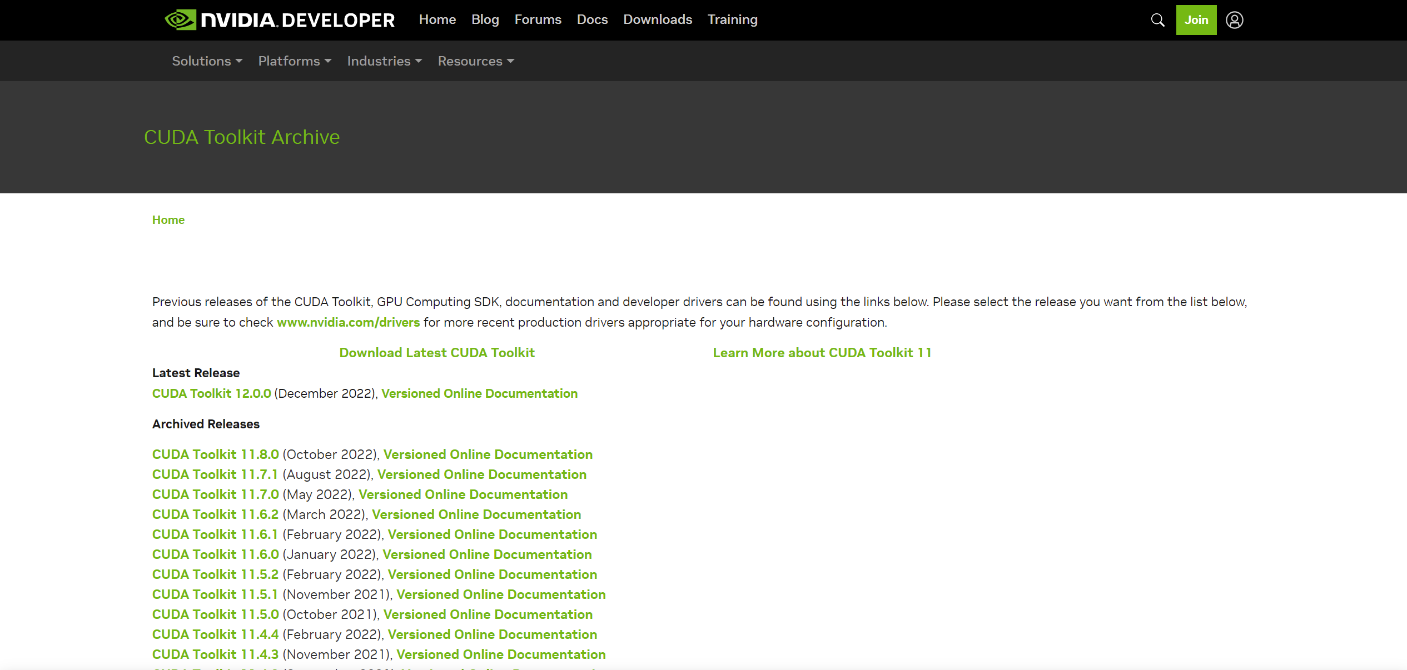Click the 'Latest Release' heading
Screen dimensions: 1407x670
pos(196,373)
